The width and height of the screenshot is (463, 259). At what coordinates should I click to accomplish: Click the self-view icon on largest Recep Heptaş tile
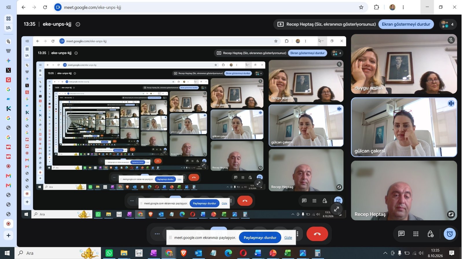[x=451, y=214]
